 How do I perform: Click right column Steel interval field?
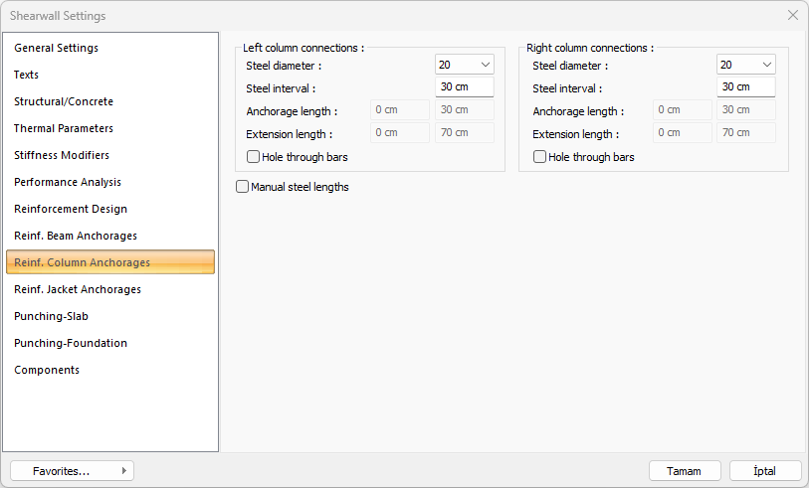[x=745, y=87]
